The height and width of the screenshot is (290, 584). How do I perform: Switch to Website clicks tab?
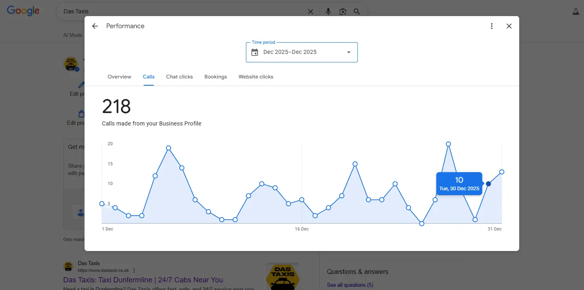[x=256, y=77]
